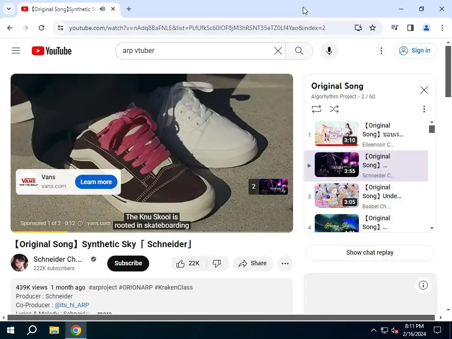Open the Share dialog
Image resolution: width=452 pixels, height=339 pixels.
253,263
